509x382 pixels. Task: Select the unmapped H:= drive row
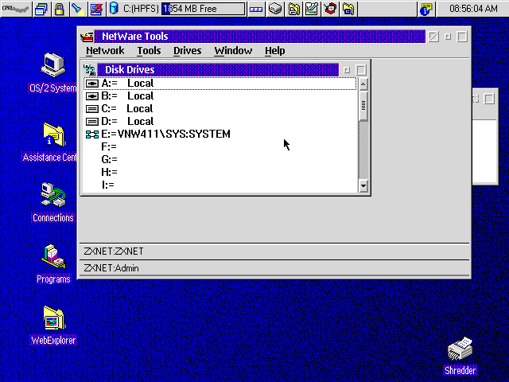coord(220,172)
